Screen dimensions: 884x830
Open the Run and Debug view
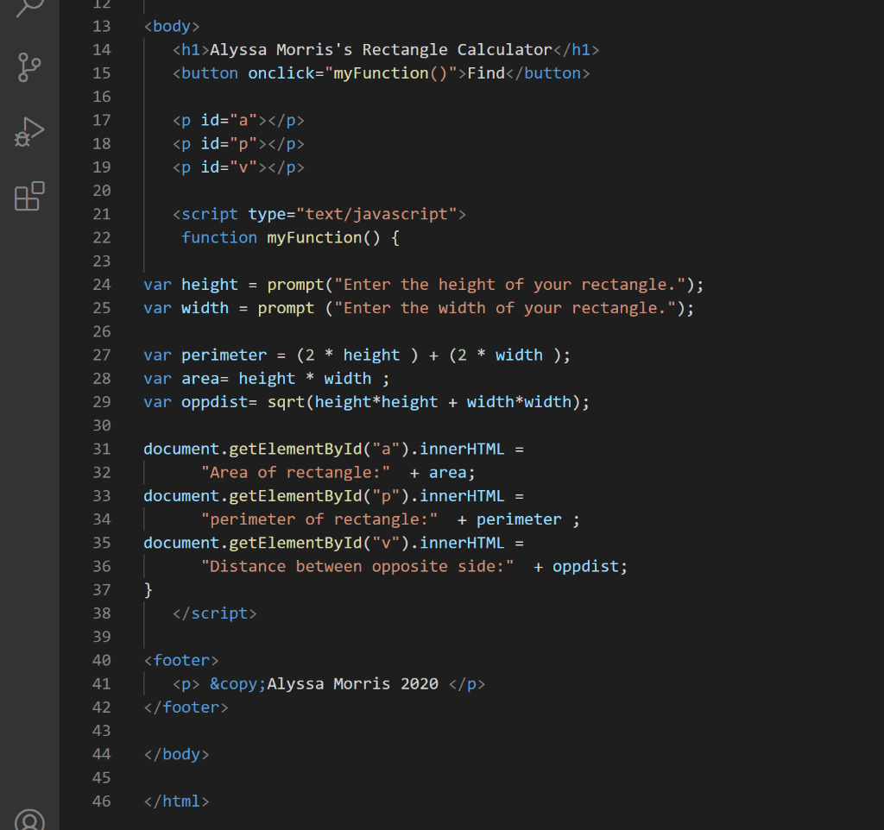pos(29,132)
